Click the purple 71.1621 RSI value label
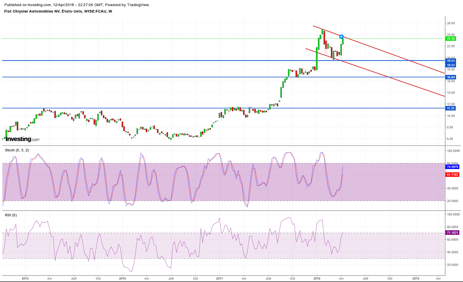This screenshot has width=463, height=282. 452,233
